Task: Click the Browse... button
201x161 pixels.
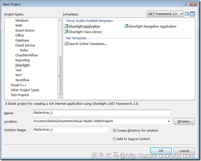Action: [184, 122]
